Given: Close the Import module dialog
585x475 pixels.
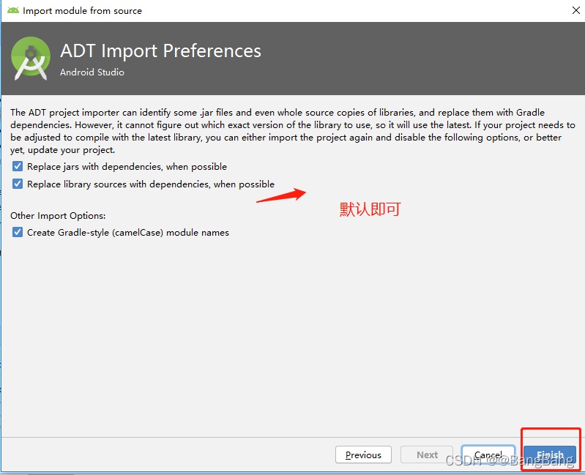Looking at the screenshot, I should pyautogui.click(x=575, y=10).
